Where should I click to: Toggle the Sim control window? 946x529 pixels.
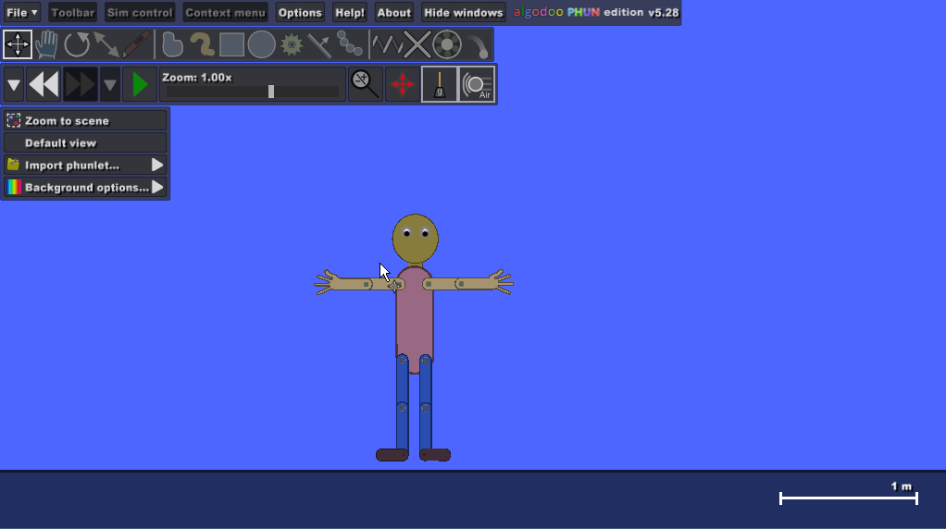(x=140, y=13)
